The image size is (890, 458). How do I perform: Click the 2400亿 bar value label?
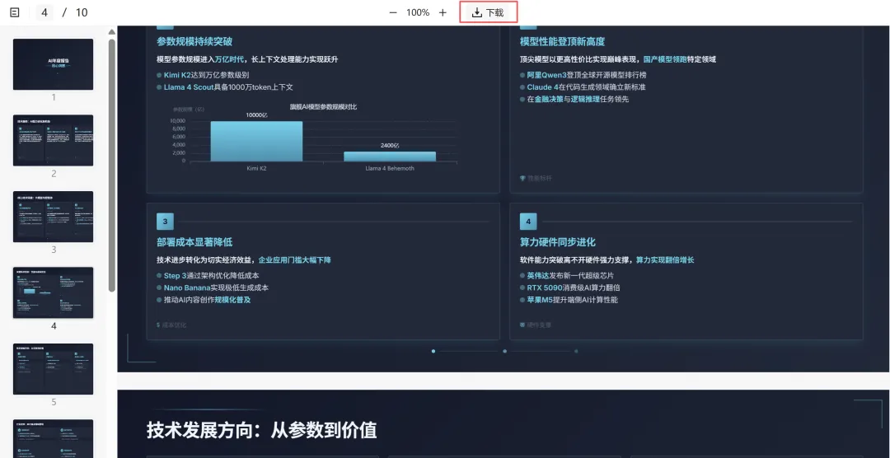389,146
